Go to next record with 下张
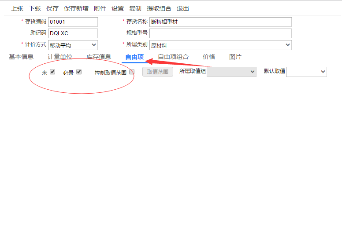 click(35, 8)
